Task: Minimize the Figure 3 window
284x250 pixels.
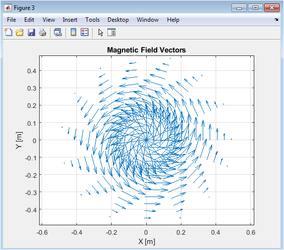Action: pos(239,8)
